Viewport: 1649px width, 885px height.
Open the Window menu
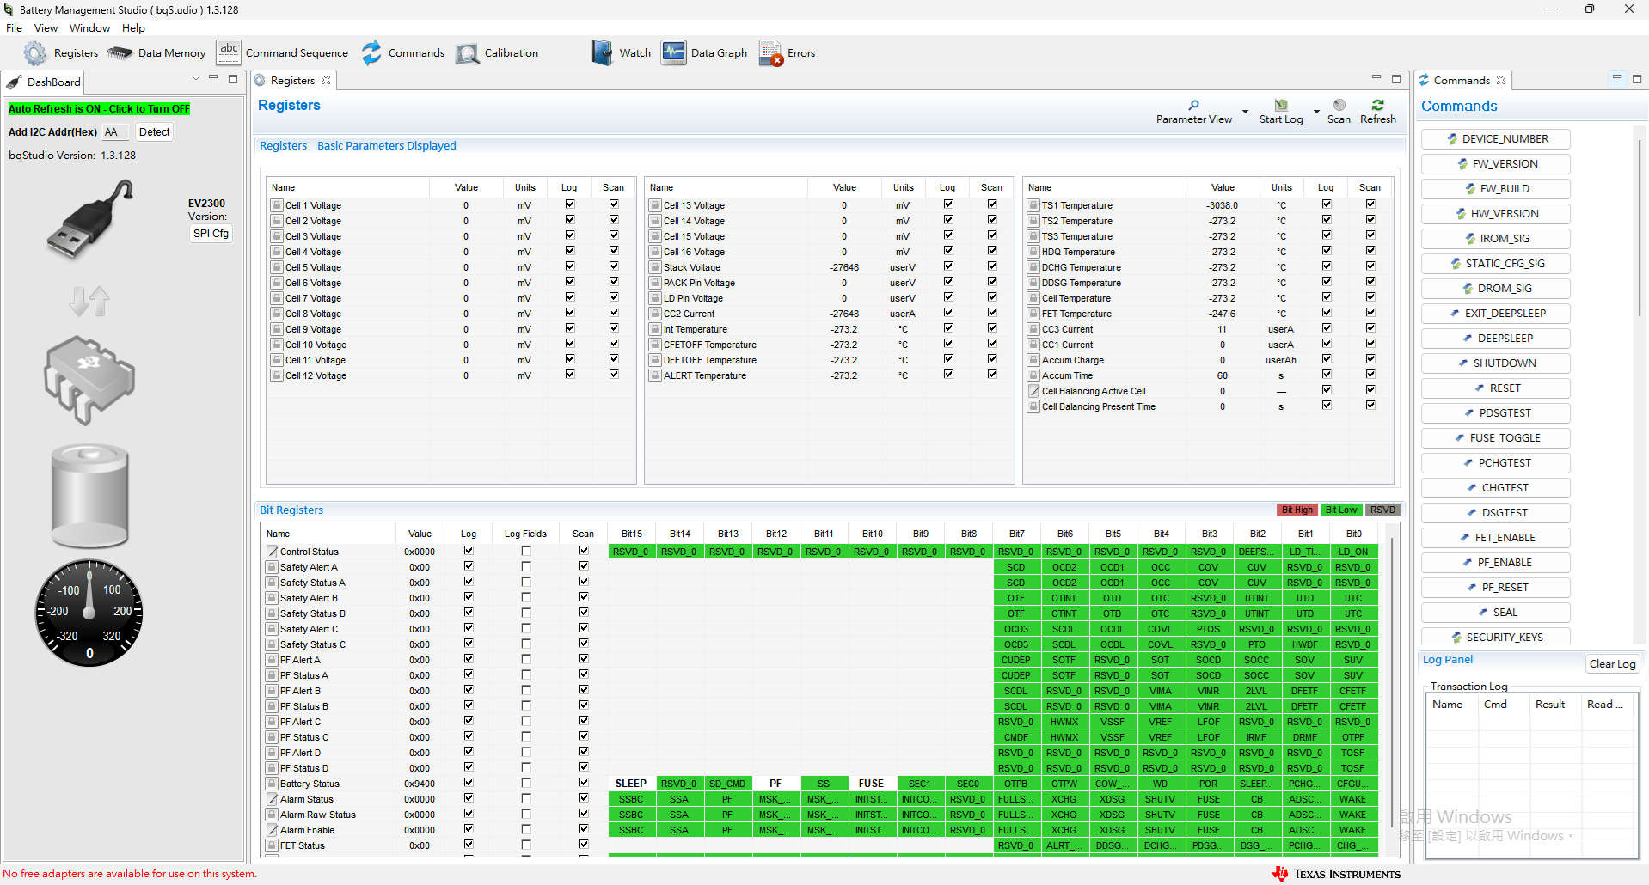(89, 28)
